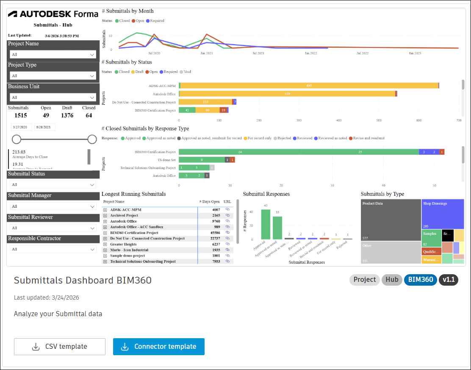Select Product Data tile in treemap
Viewport: 471px width, 370px height.
coord(391,220)
